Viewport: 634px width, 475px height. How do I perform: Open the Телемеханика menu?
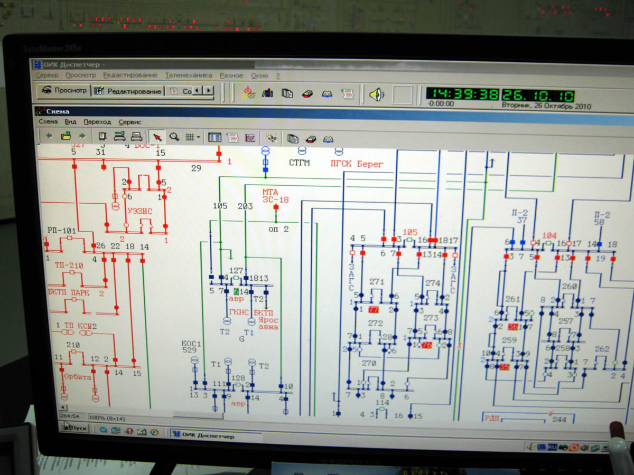pos(189,75)
